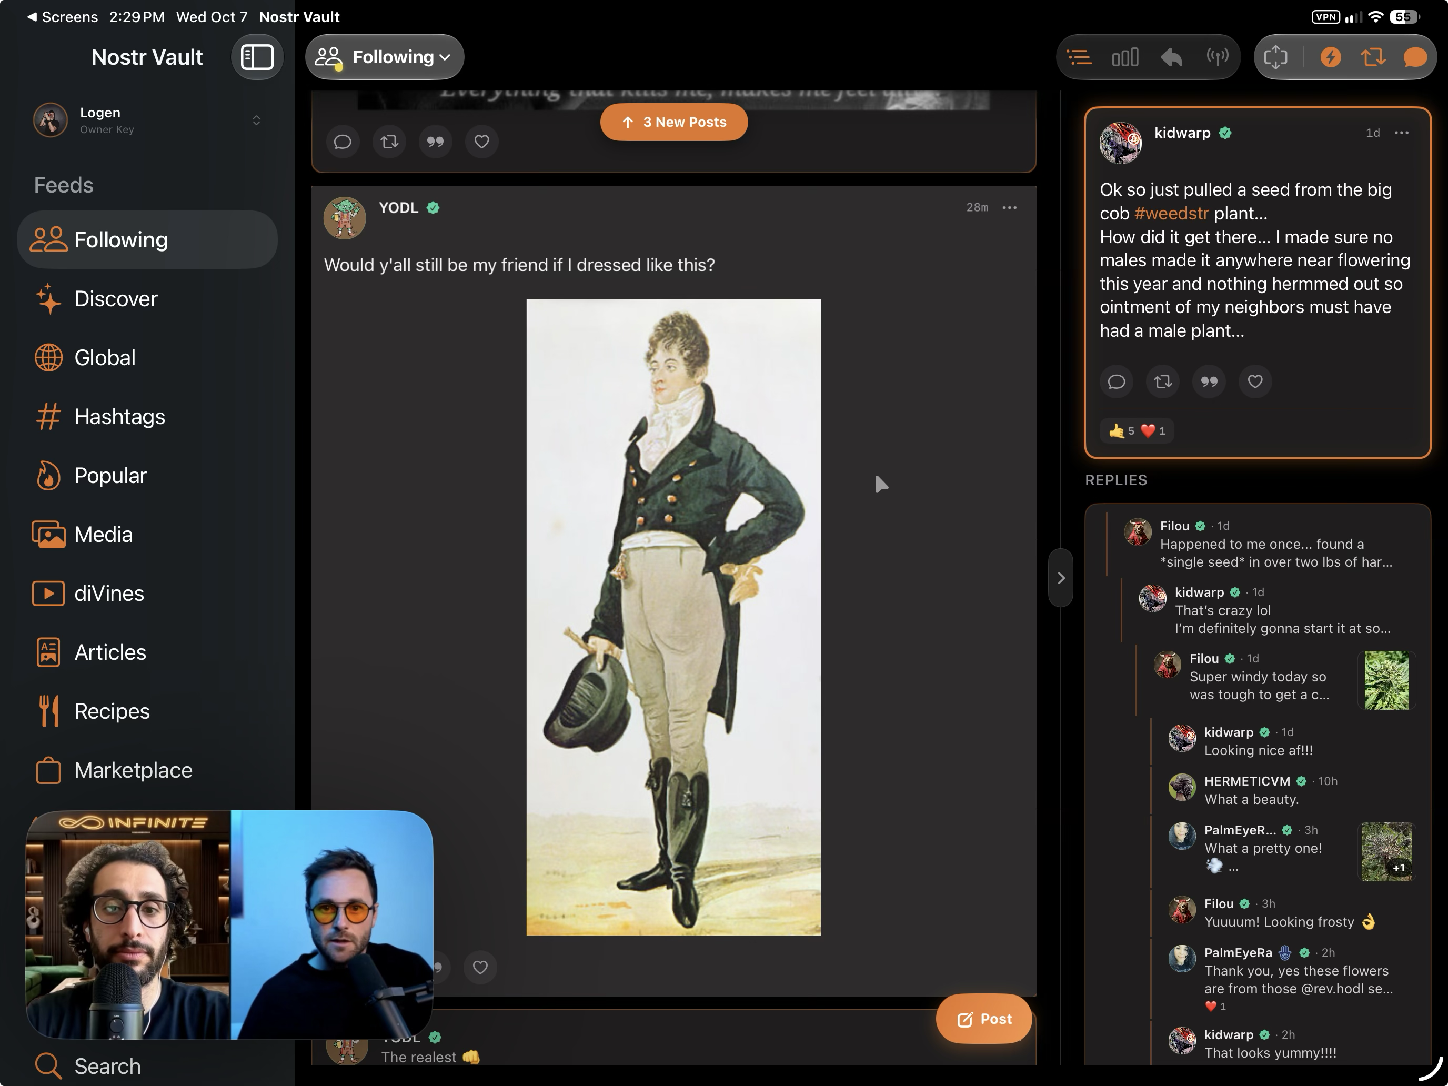This screenshot has width=1448, height=1086.
Task: Select the column chart view icon
Action: click(1125, 57)
